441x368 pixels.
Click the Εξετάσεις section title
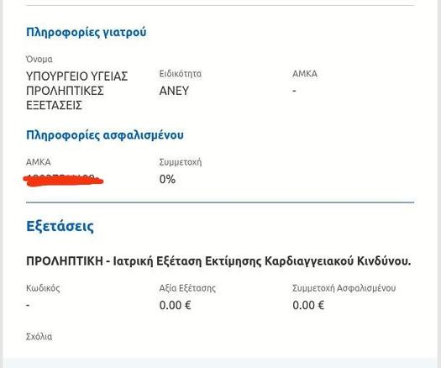click(x=60, y=226)
